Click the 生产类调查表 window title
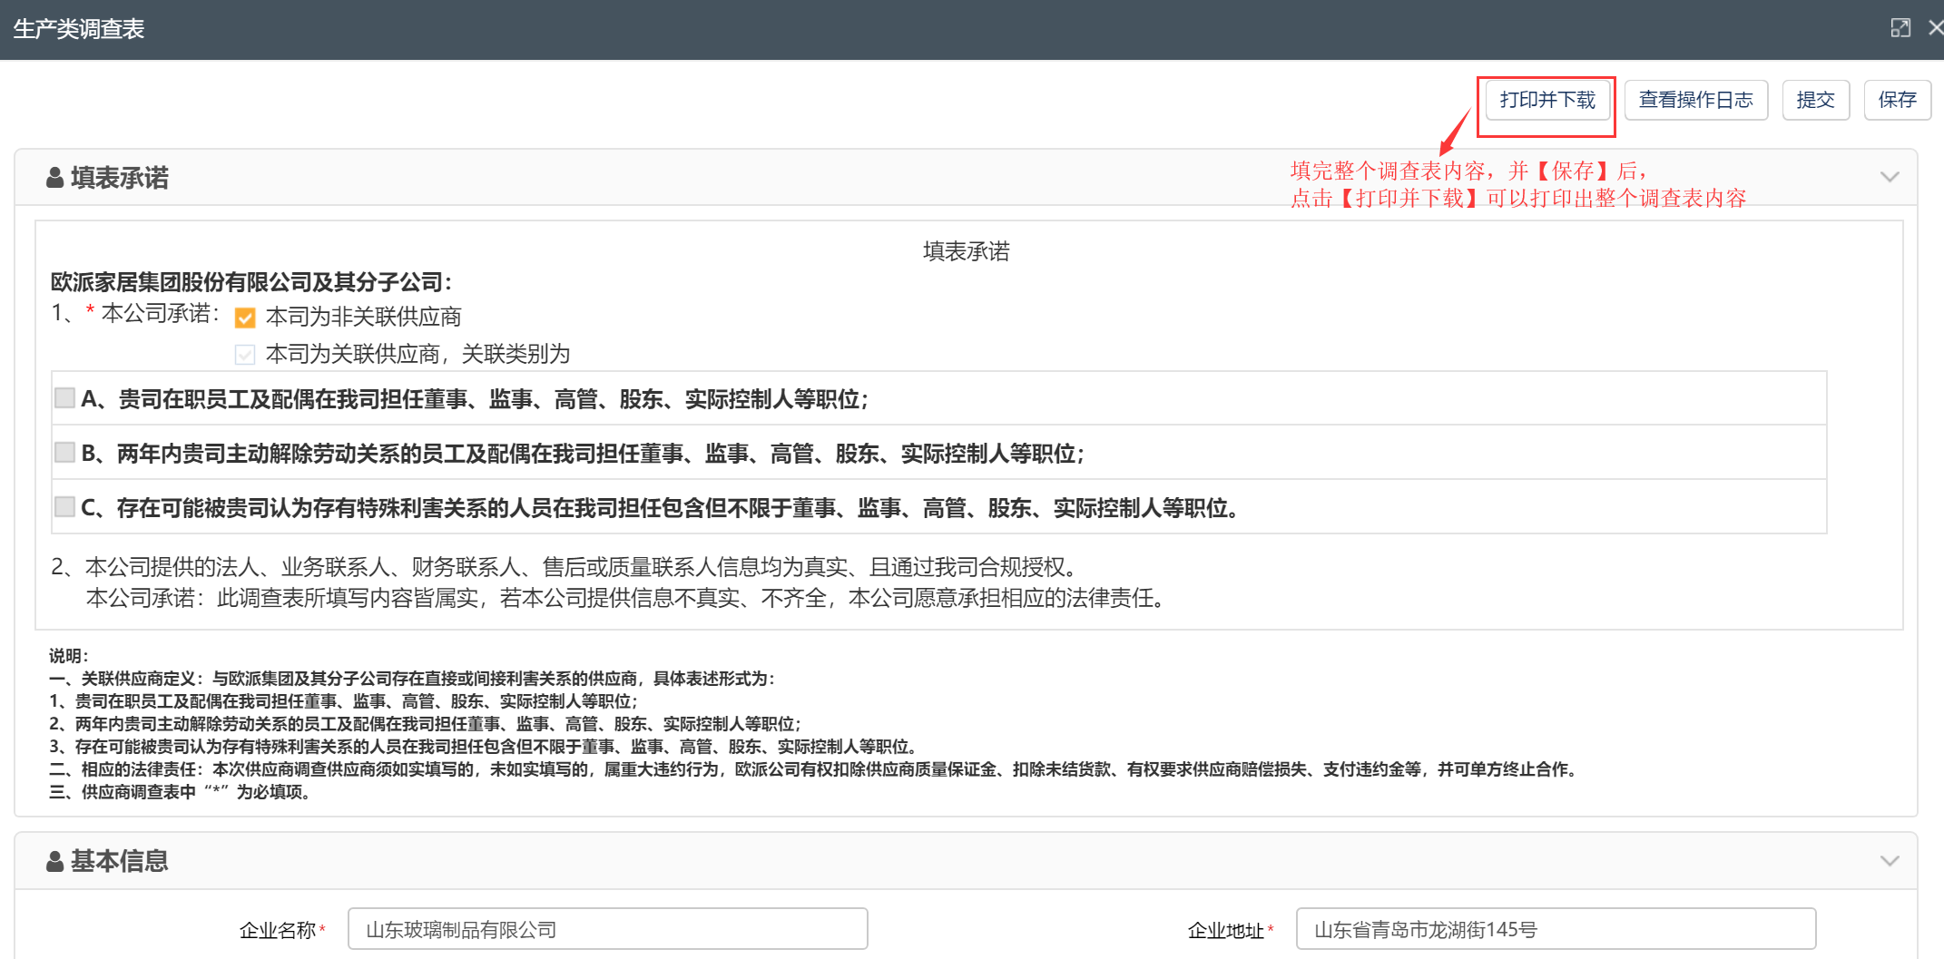 point(79,29)
